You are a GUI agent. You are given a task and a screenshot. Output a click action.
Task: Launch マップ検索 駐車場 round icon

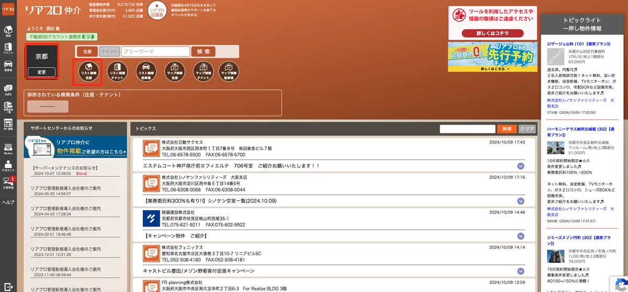[229, 72]
